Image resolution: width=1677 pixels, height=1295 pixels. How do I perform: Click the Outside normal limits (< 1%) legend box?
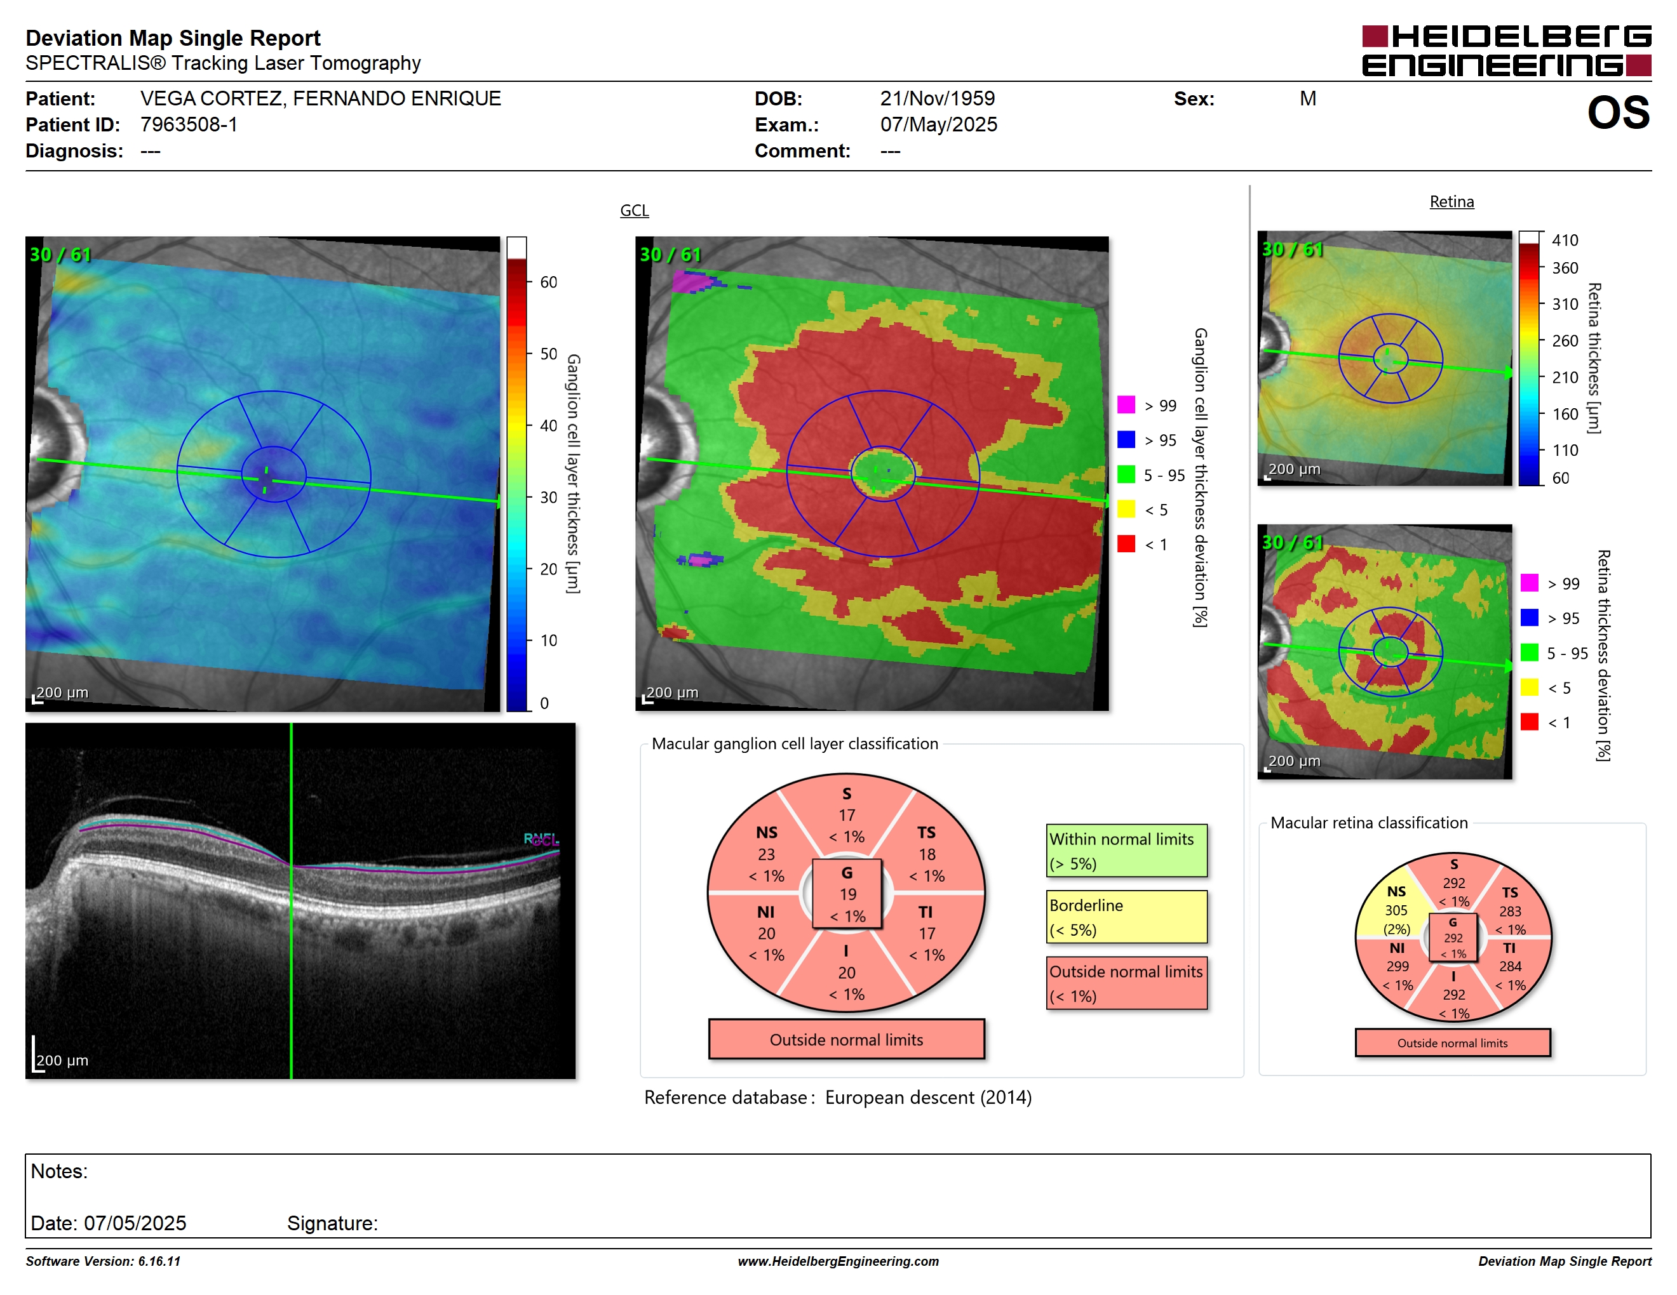[1126, 983]
